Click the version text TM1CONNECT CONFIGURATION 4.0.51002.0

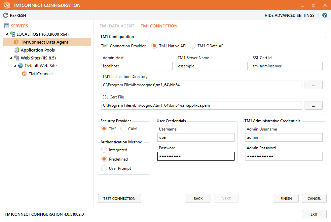pyautogui.click(x=44, y=214)
